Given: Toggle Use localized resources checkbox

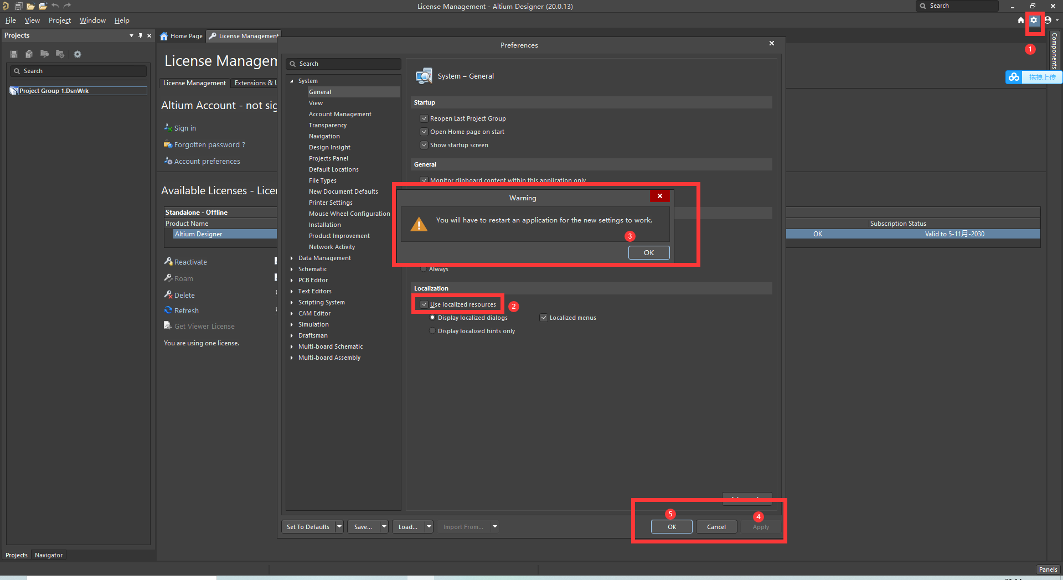Looking at the screenshot, I should click(424, 304).
